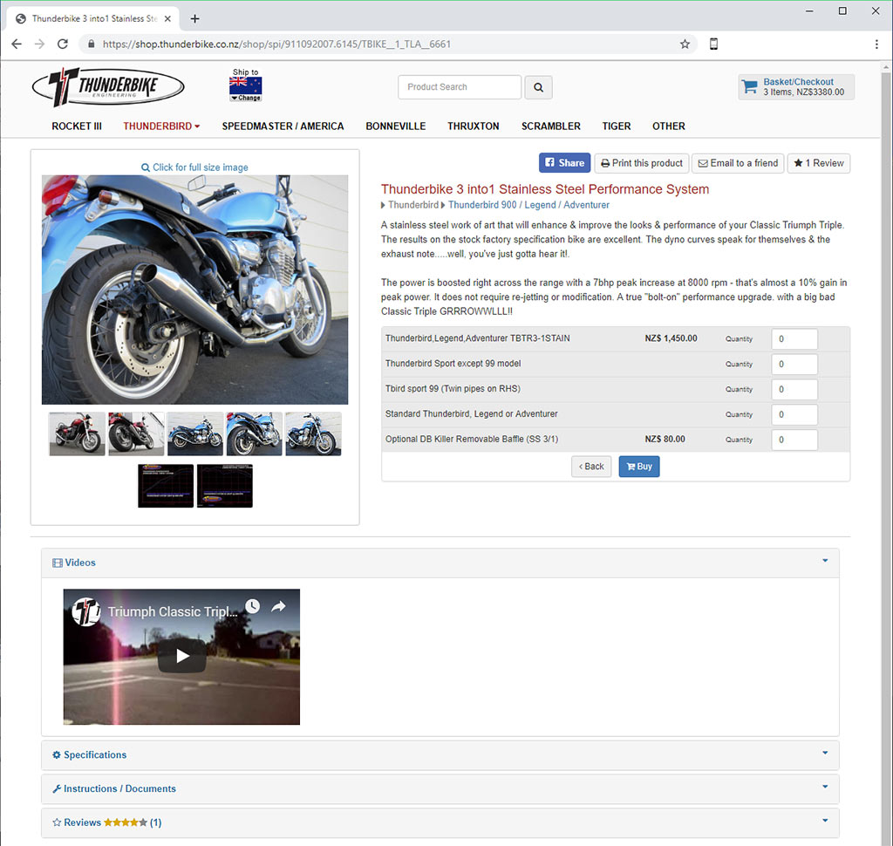This screenshot has width=893, height=846.
Task: Click the Specifications dropdown arrow
Action: point(825,754)
